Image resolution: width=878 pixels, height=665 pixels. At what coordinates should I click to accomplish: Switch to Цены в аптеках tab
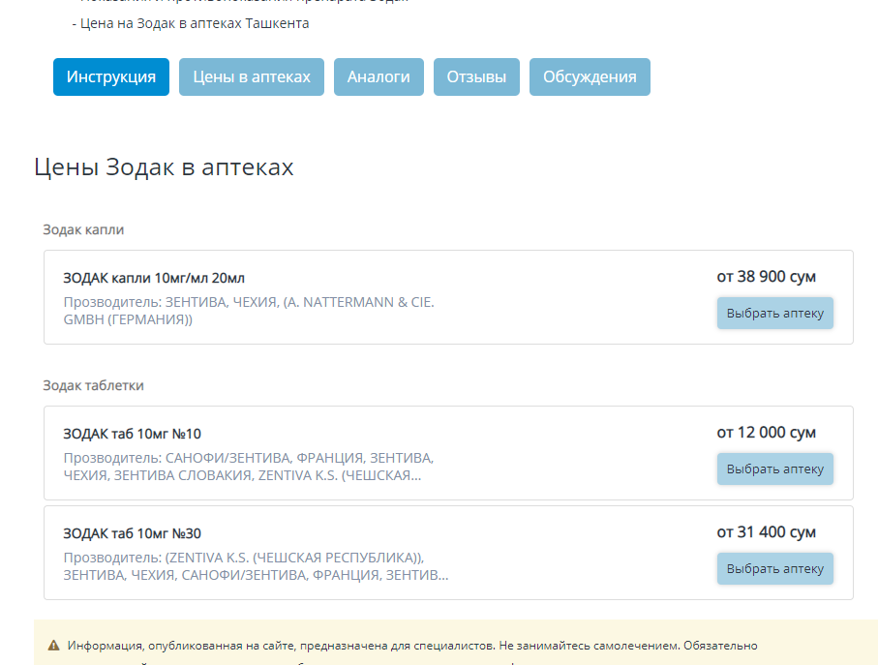252,76
